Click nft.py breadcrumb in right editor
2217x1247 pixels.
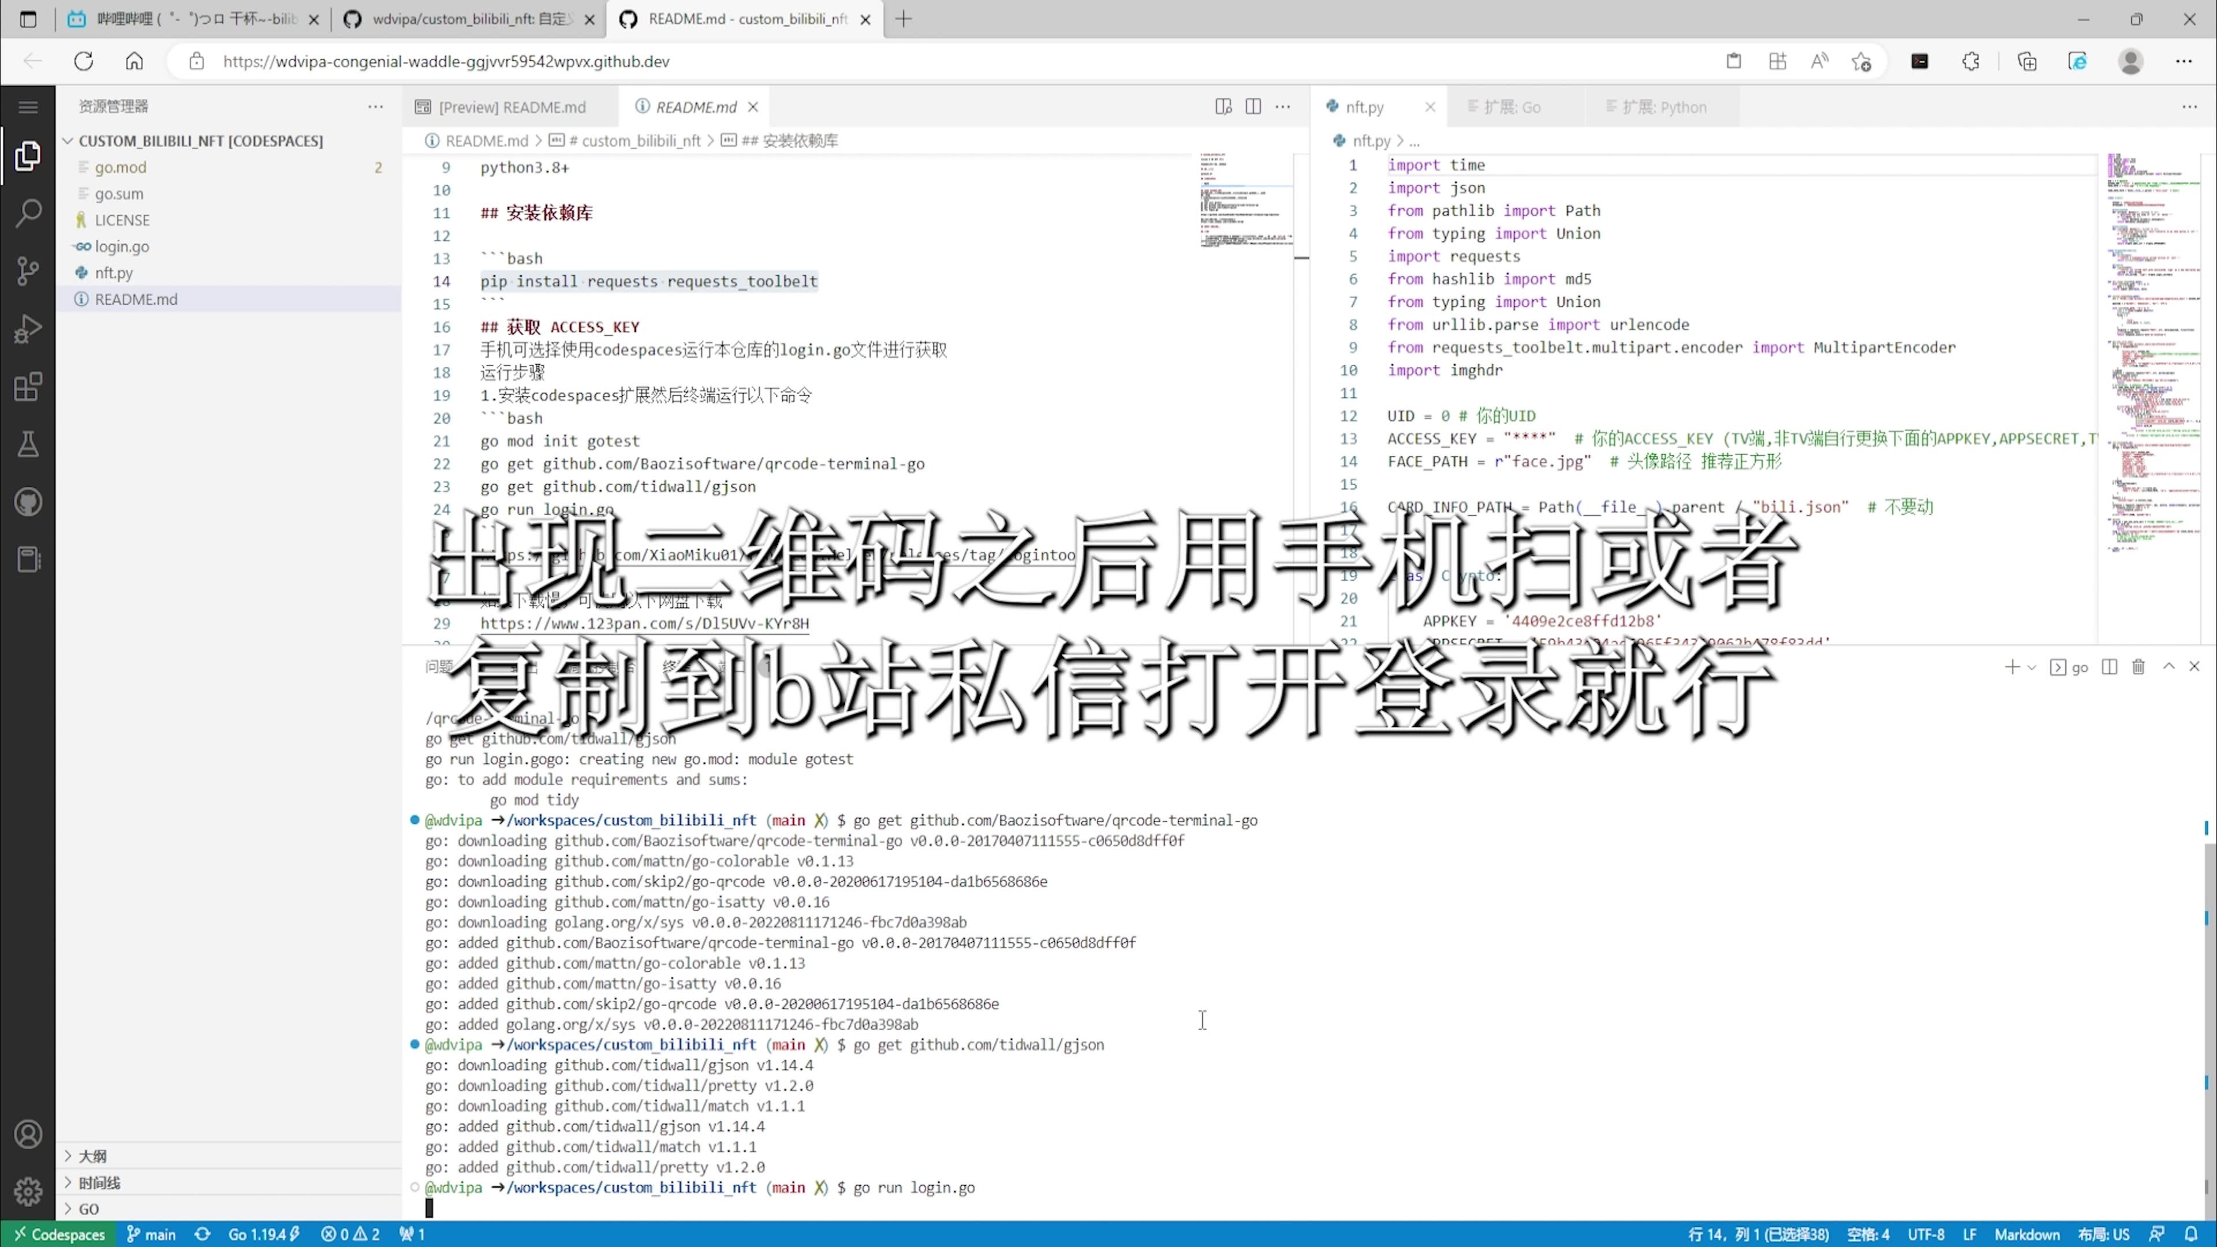tap(1371, 140)
